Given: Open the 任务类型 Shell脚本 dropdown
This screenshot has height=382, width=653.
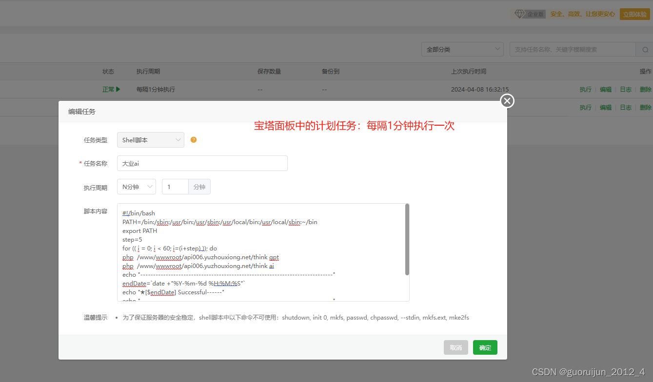Looking at the screenshot, I should click(151, 140).
